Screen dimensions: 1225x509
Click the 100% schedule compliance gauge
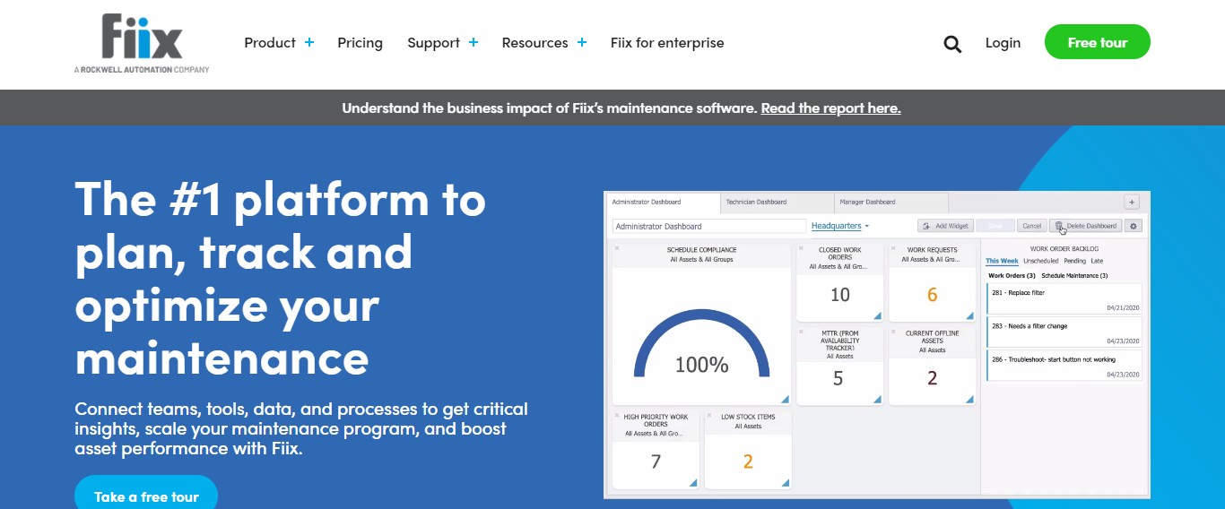pyautogui.click(x=701, y=345)
